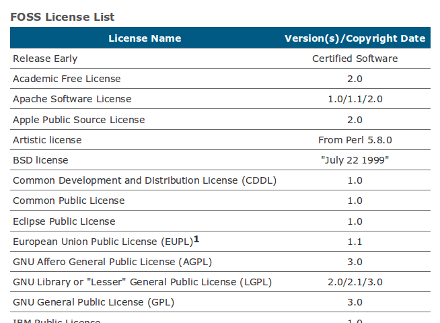
Task: Select 'Artistic license' text
Action: coord(47,140)
